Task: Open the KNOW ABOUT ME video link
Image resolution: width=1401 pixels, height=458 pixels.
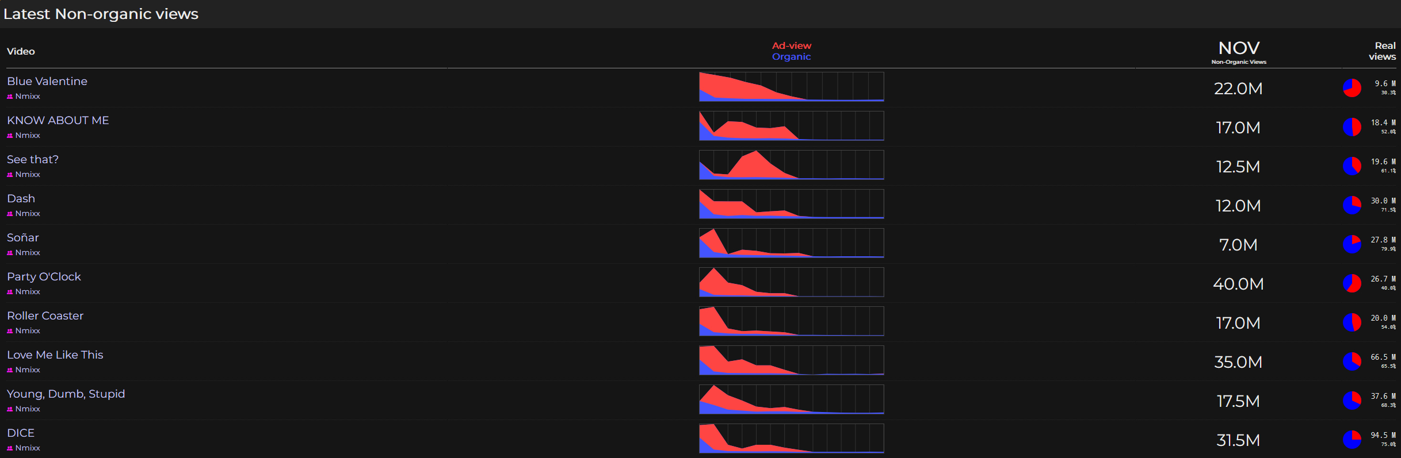Action: (58, 121)
